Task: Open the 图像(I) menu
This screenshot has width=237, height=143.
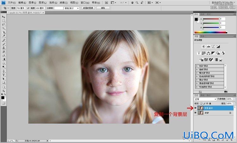Action: 32,3
